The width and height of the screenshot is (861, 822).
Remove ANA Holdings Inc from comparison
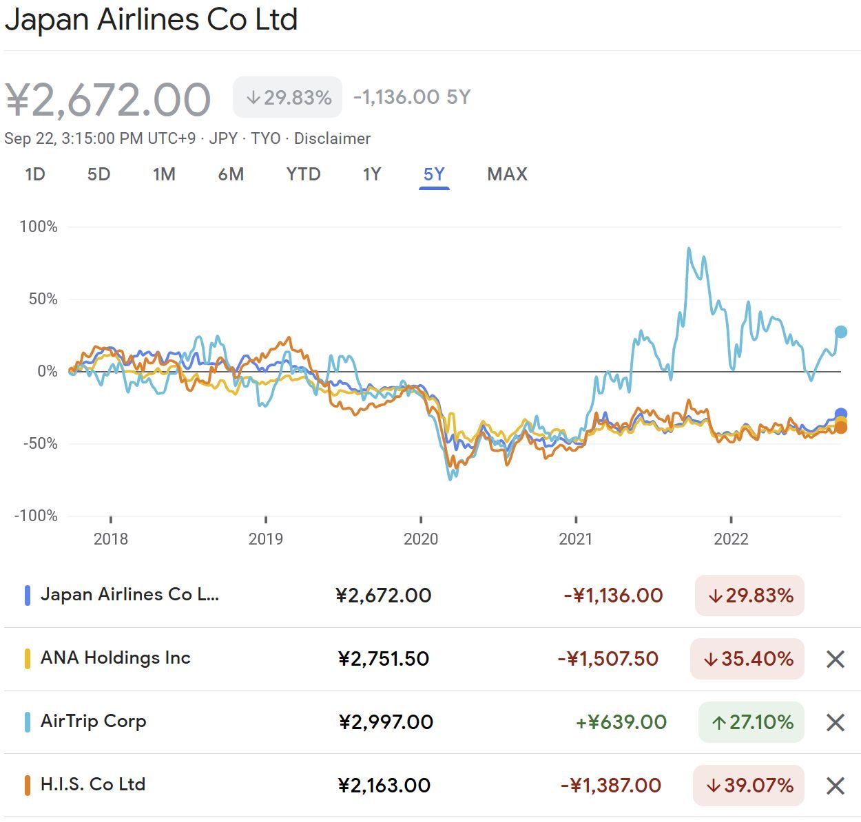click(x=835, y=660)
